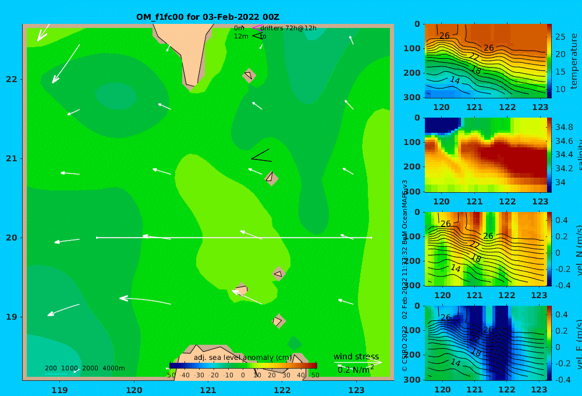This screenshot has height=396, width=582.
Task: Select the 'drifters 72h@12h' legend label
Action: point(289,28)
